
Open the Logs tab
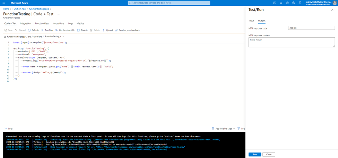[70, 24]
